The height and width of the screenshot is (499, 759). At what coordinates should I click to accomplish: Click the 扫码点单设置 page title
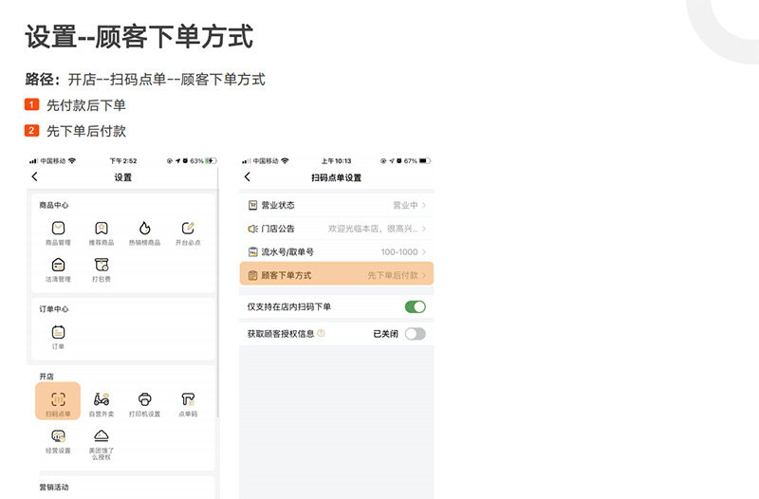click(337, 177)
